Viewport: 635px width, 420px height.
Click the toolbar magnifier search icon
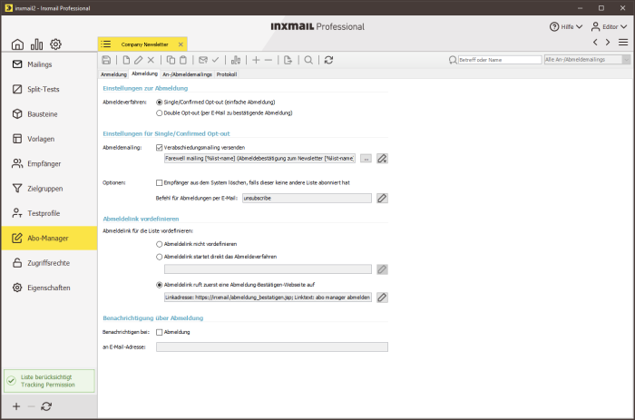[308, 60]
